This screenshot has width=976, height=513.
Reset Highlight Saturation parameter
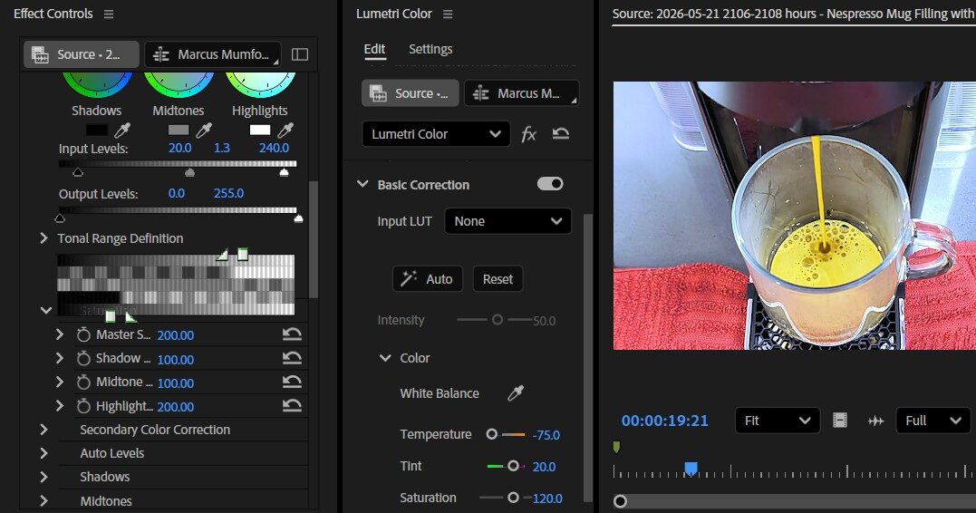coord(292,407)
